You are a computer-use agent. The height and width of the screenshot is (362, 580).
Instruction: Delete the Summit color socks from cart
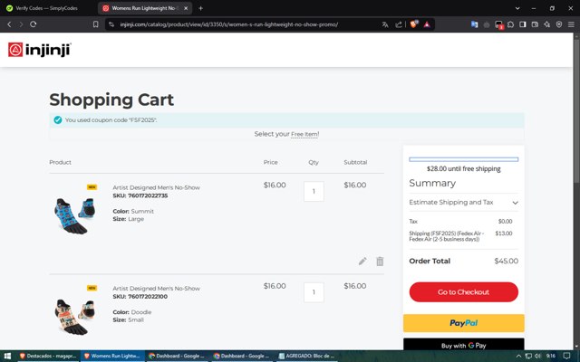click(x=380, y=262)
